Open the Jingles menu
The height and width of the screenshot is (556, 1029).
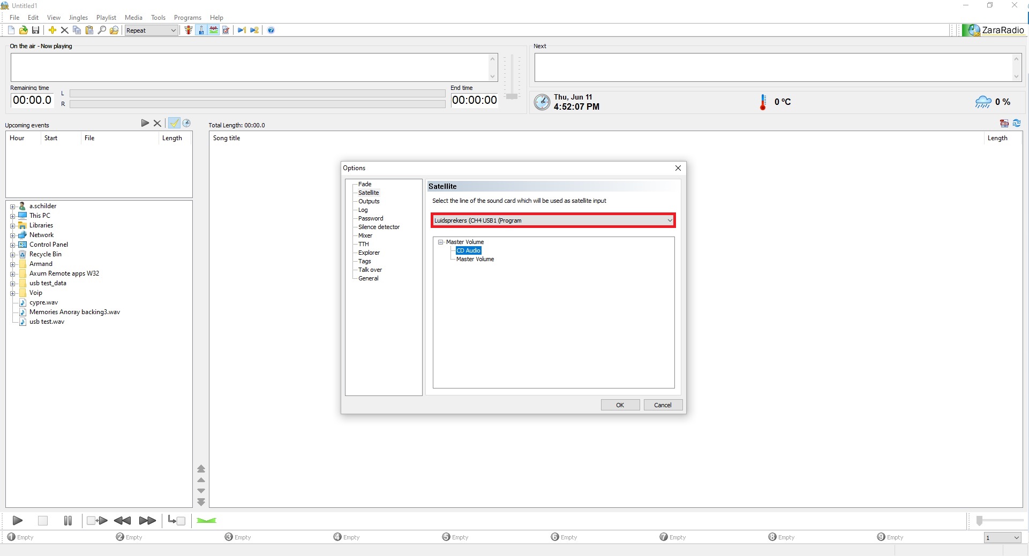pyautogui.click(x=78, y=18)
